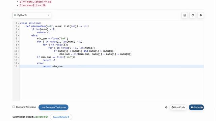Submit the solution
This screenshot has height=121, width=216.
(x=196, y=108)
